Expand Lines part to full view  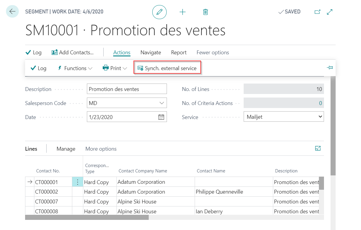(x=318, y=148)
